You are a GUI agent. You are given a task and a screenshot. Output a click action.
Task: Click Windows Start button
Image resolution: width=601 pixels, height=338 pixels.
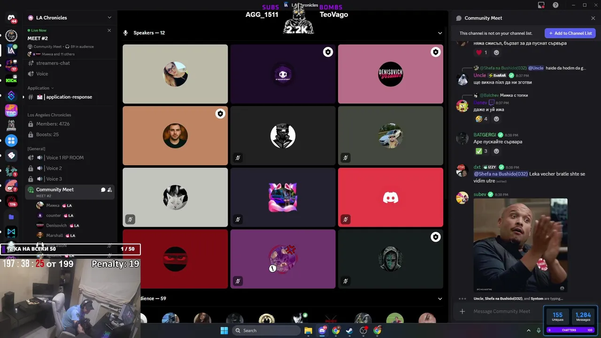(x=224, y=330)
